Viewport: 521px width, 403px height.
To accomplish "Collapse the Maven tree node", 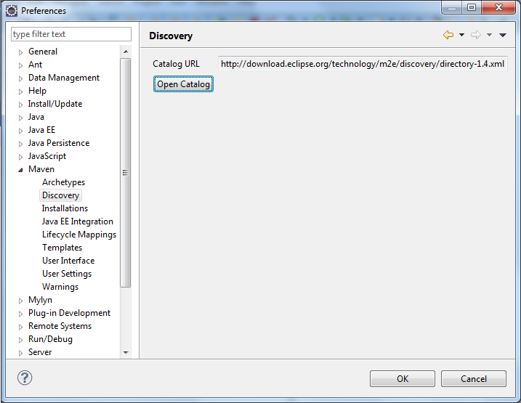I will point(20,170).
